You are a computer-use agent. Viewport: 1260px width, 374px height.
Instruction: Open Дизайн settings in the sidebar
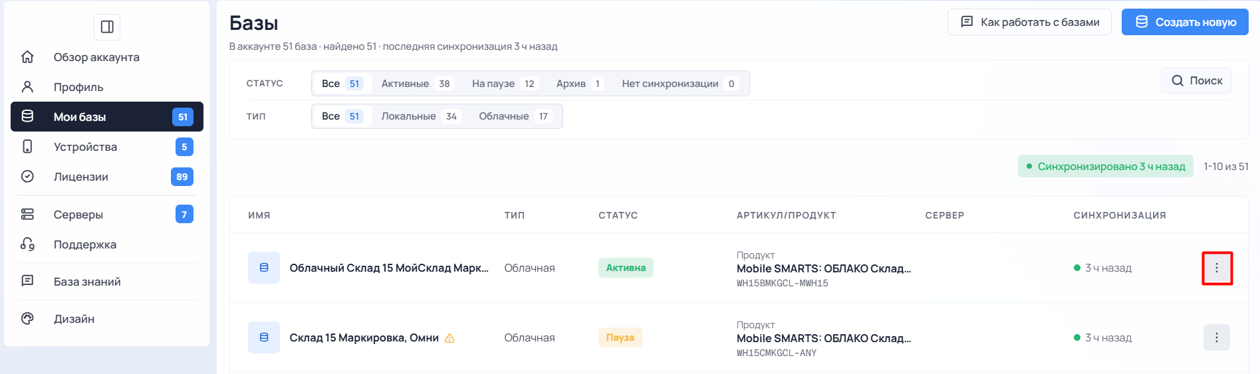[107, 318]
